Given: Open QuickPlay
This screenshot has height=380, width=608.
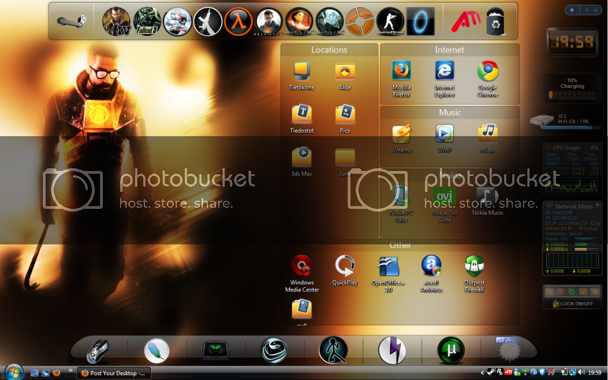Looking at the screenshot, I should (345, 271).
